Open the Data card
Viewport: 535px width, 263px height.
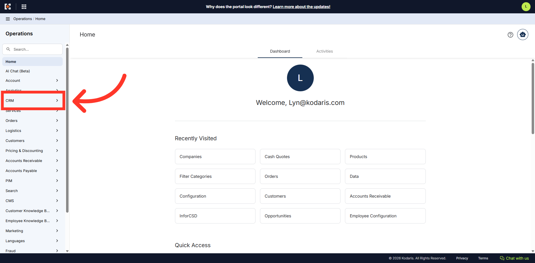[x=385, y=176]
